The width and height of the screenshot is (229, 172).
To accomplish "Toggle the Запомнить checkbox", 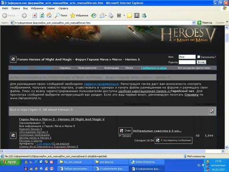I will coord(199,57).
